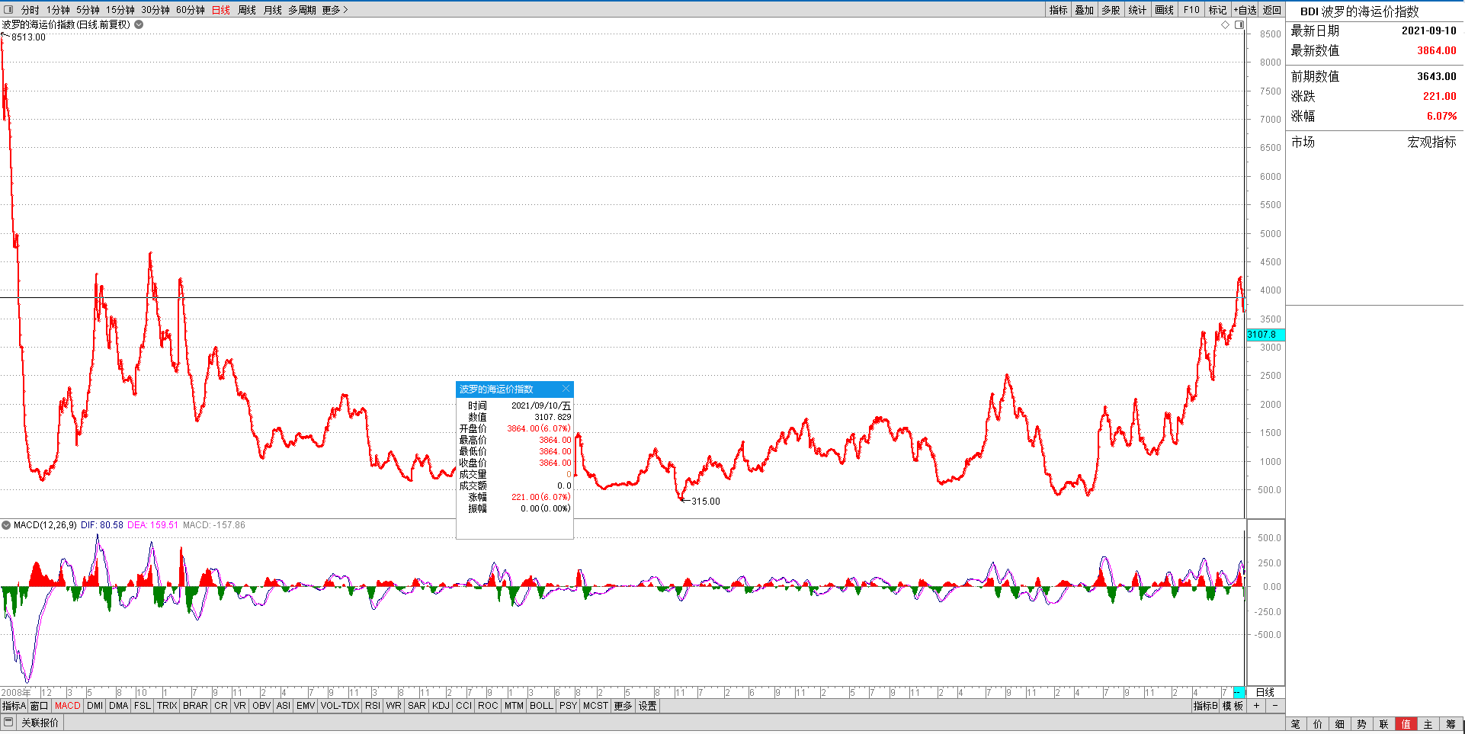
Task: Click the 日线 period label at bottom right
Action: point(1265,692)
